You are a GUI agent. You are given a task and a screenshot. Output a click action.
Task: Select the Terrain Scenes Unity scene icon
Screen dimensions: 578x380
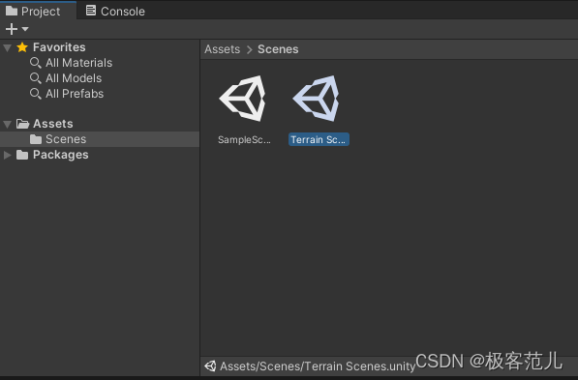coord(317,99)
